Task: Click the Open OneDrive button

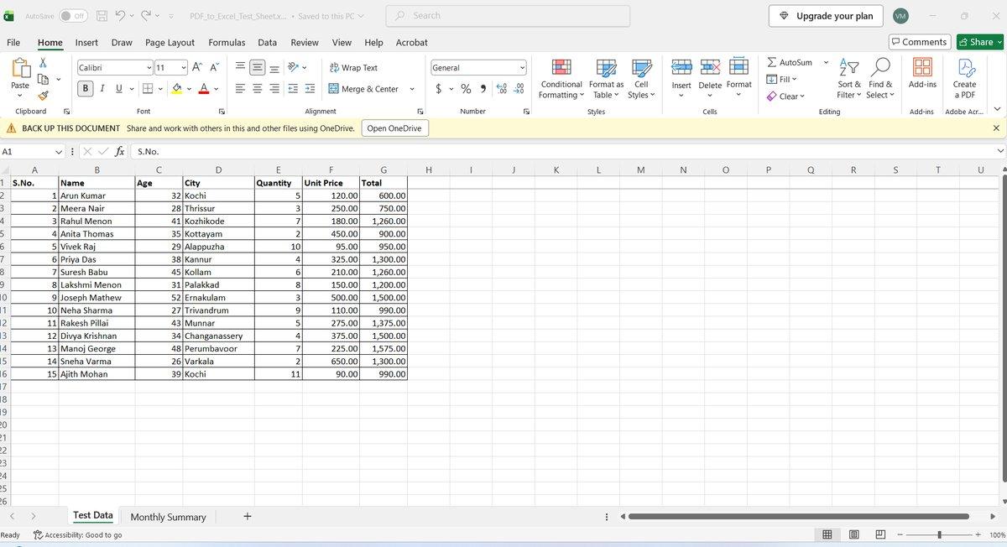Action: (x=395, y=128)
